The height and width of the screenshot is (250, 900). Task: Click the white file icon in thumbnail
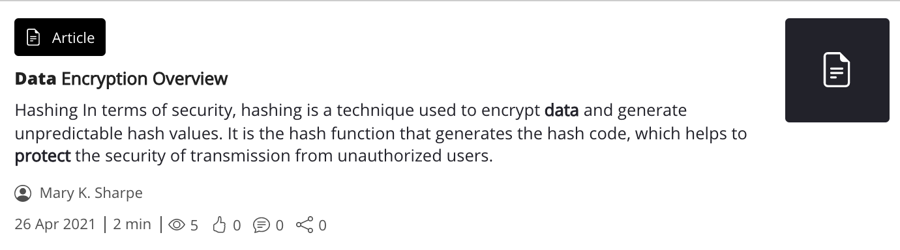pyautogui.click(x=837, y=70)
